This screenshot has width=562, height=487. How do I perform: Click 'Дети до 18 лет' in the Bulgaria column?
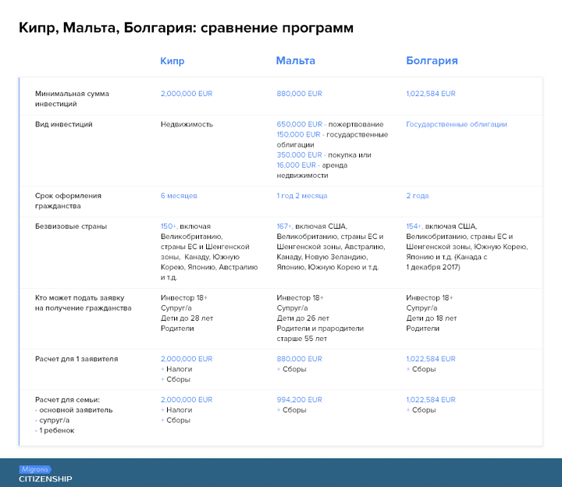431,318
